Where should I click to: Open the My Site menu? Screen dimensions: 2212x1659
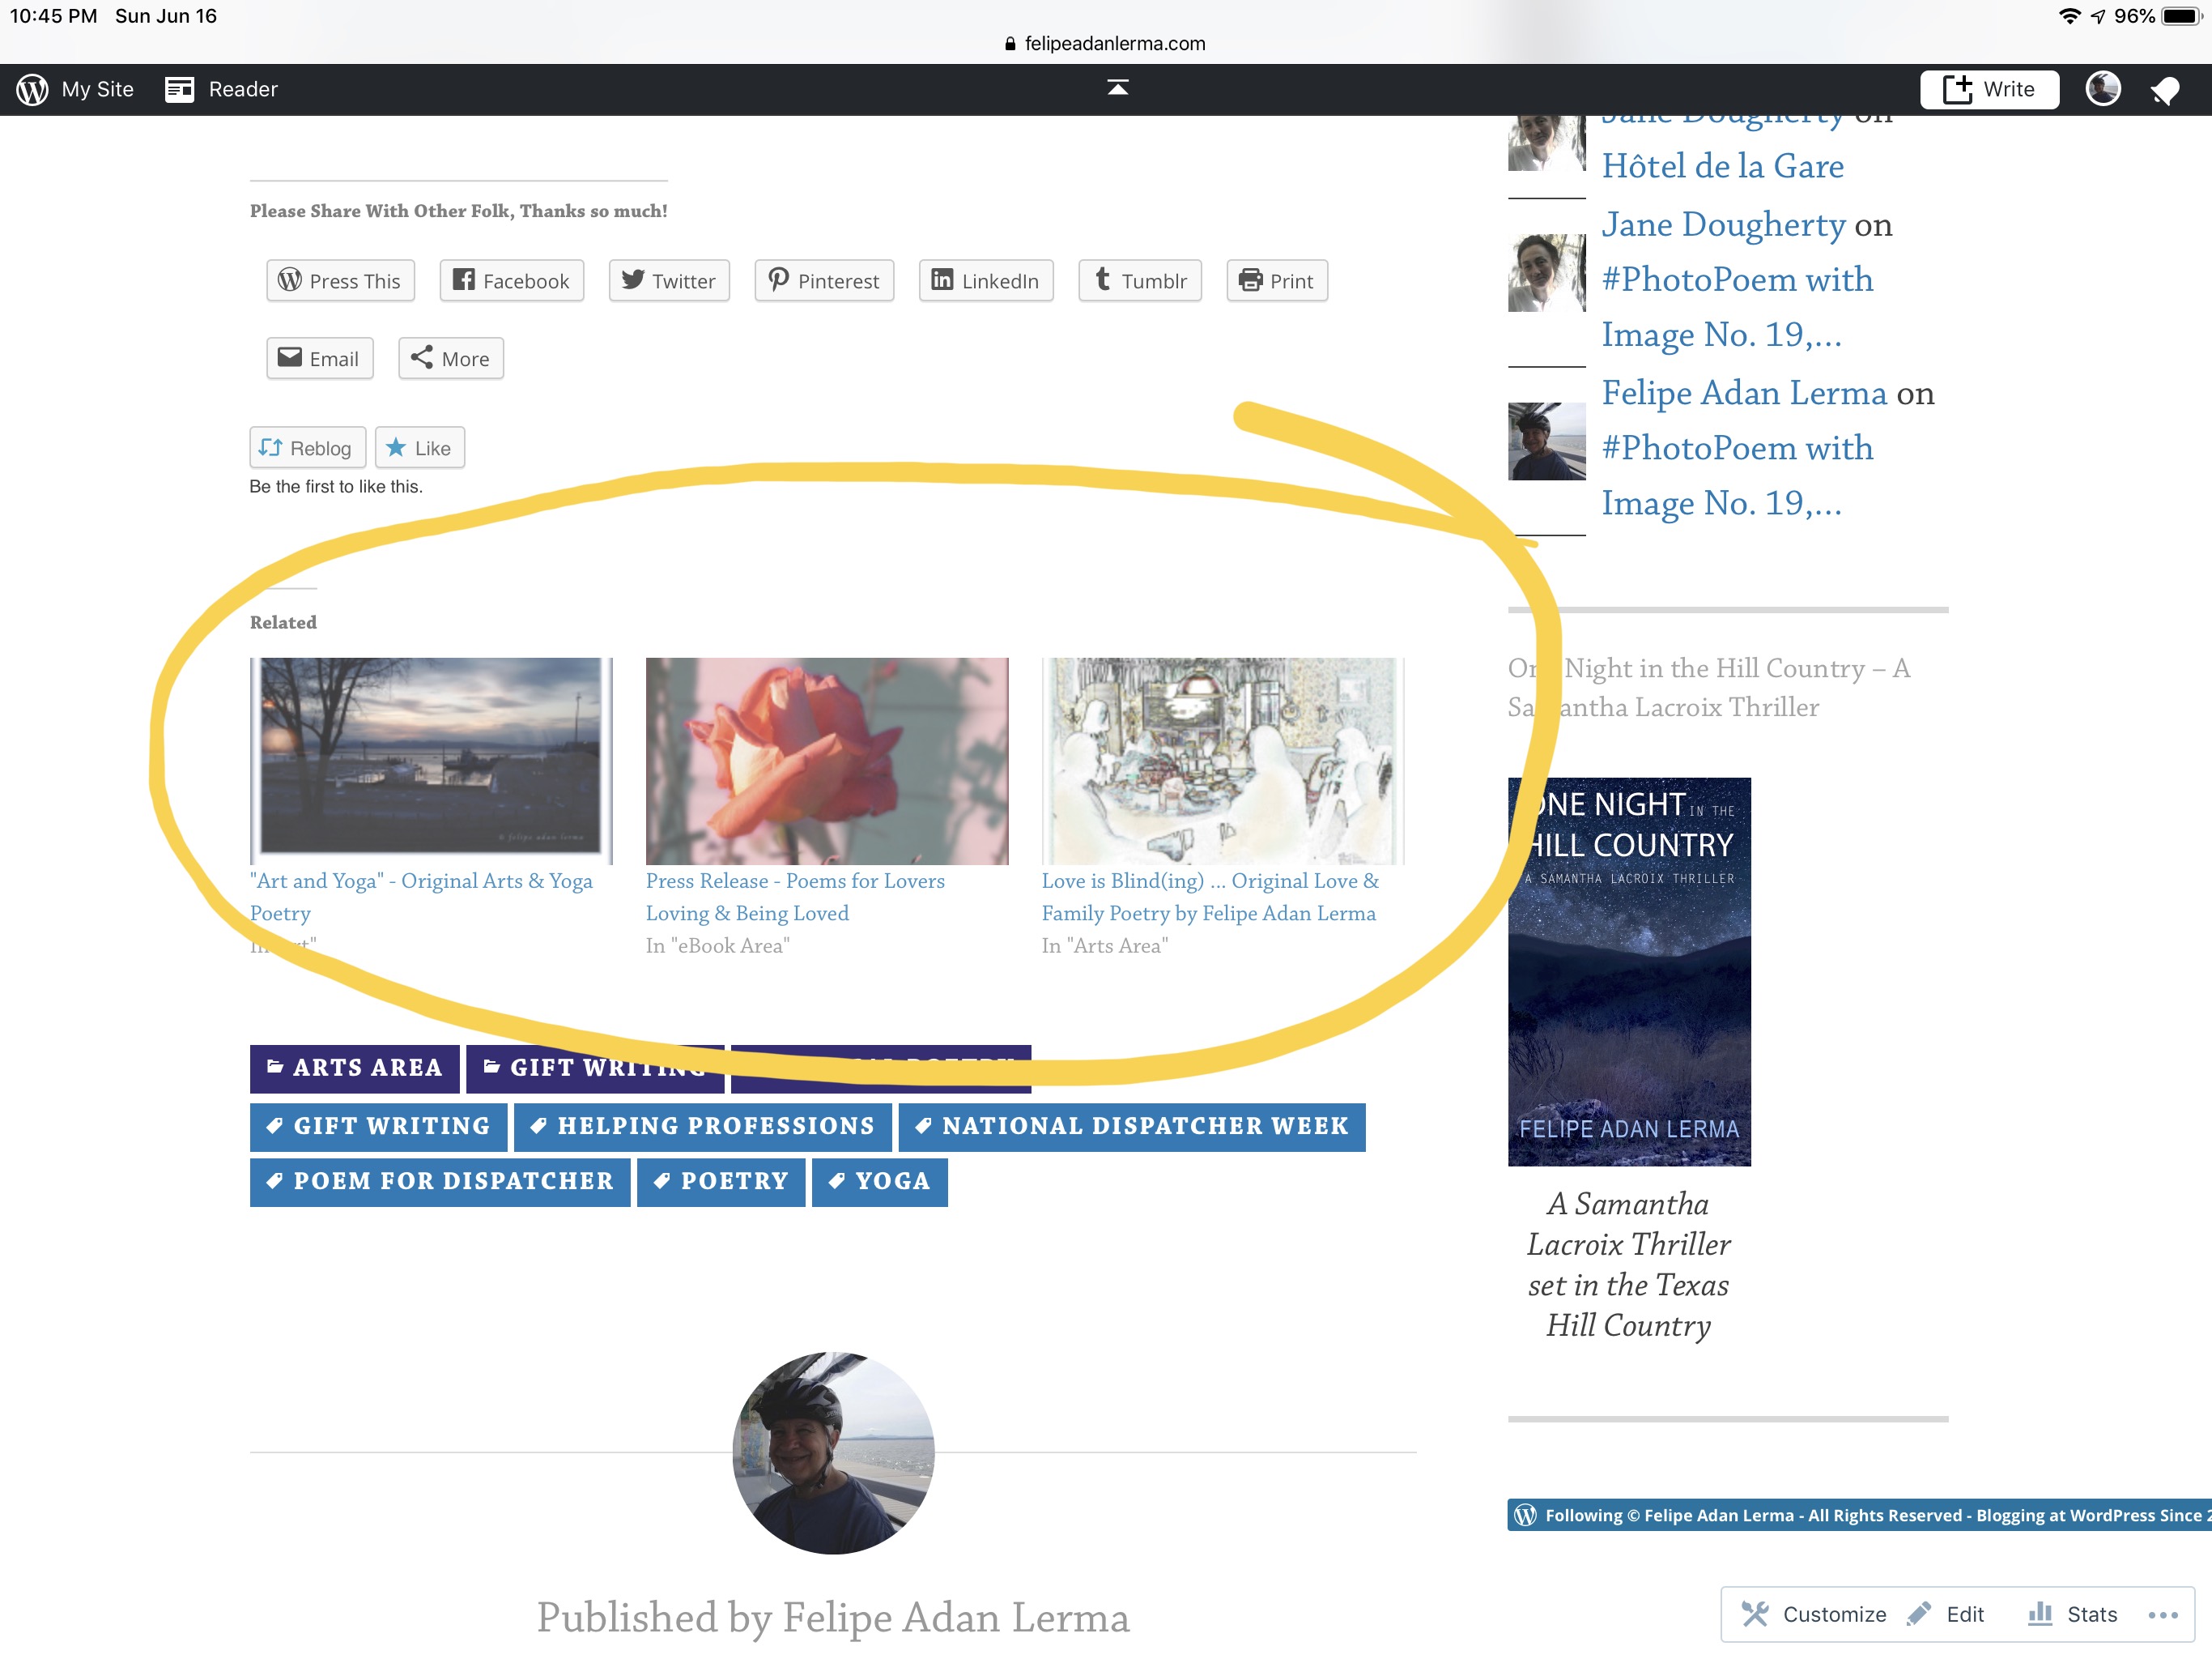click(97, 89)
